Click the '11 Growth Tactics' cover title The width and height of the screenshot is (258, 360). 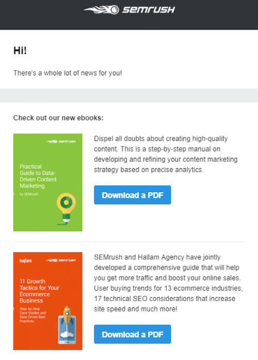click(x=39, y=291)
